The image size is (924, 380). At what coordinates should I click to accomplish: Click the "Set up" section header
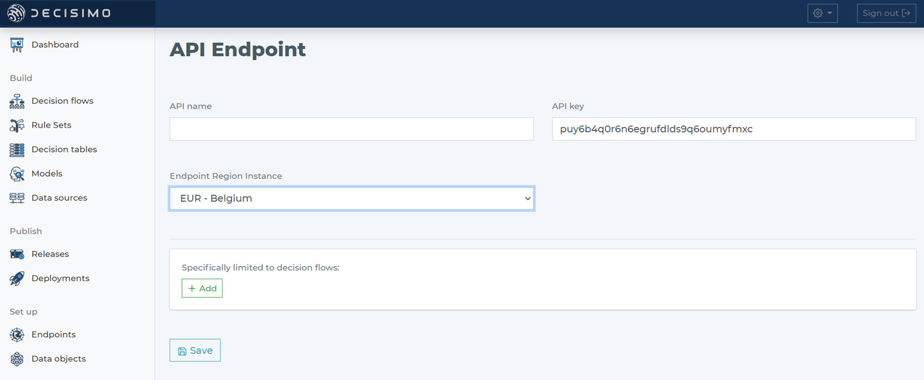[x=24, y=312]
